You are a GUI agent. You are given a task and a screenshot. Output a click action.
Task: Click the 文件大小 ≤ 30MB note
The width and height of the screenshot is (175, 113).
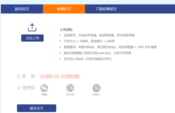89,41
